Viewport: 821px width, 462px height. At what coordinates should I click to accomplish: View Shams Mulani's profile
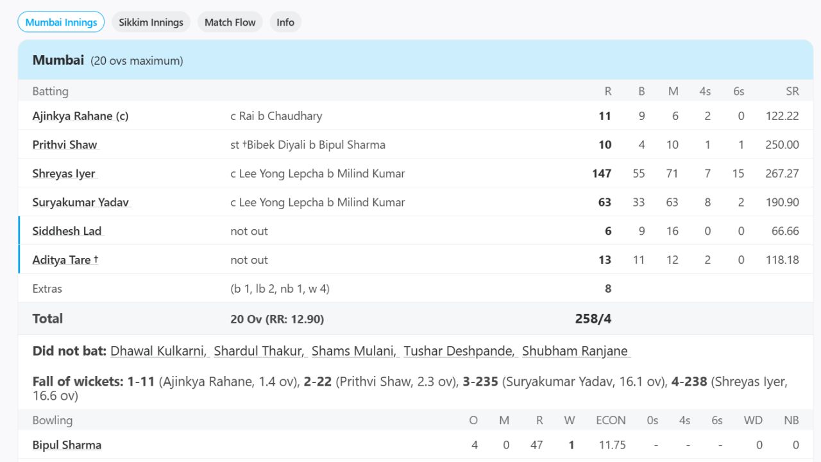click(x=353, y=351)
